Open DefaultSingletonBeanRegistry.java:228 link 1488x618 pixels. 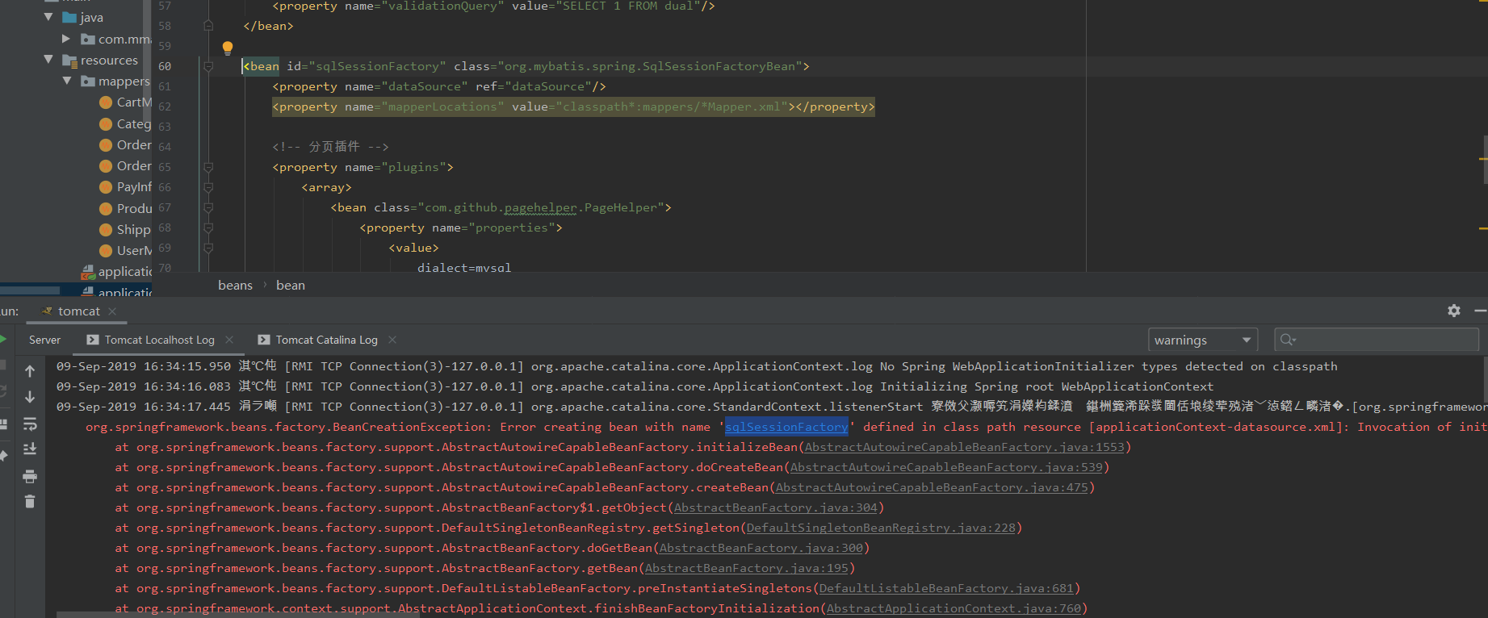881,528
